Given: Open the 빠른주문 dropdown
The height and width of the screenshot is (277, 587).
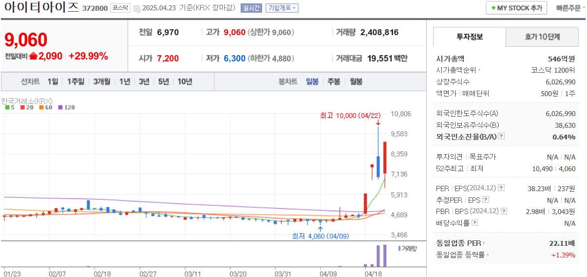Looking at the screenshot, I should tap(571, 8).
